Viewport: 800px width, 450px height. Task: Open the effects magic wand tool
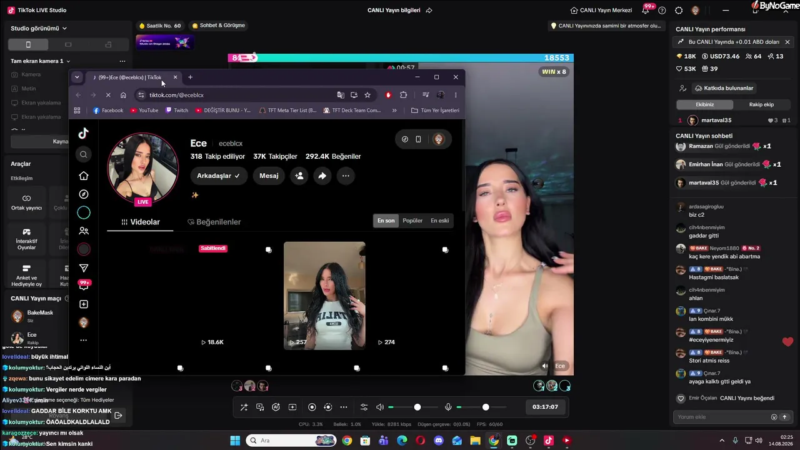(244, 407)
